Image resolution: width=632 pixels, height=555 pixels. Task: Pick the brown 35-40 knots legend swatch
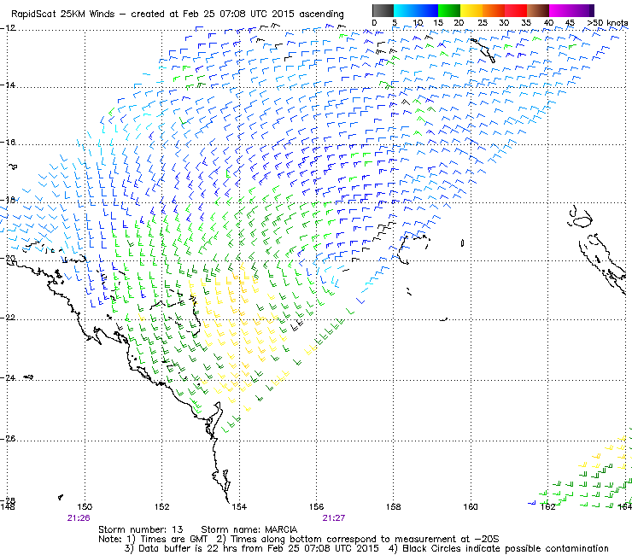click(538, 10)
